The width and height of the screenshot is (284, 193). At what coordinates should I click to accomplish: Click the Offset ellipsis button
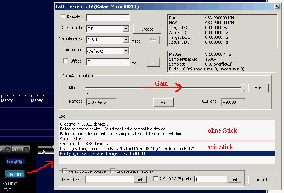[x=153, y=63]
